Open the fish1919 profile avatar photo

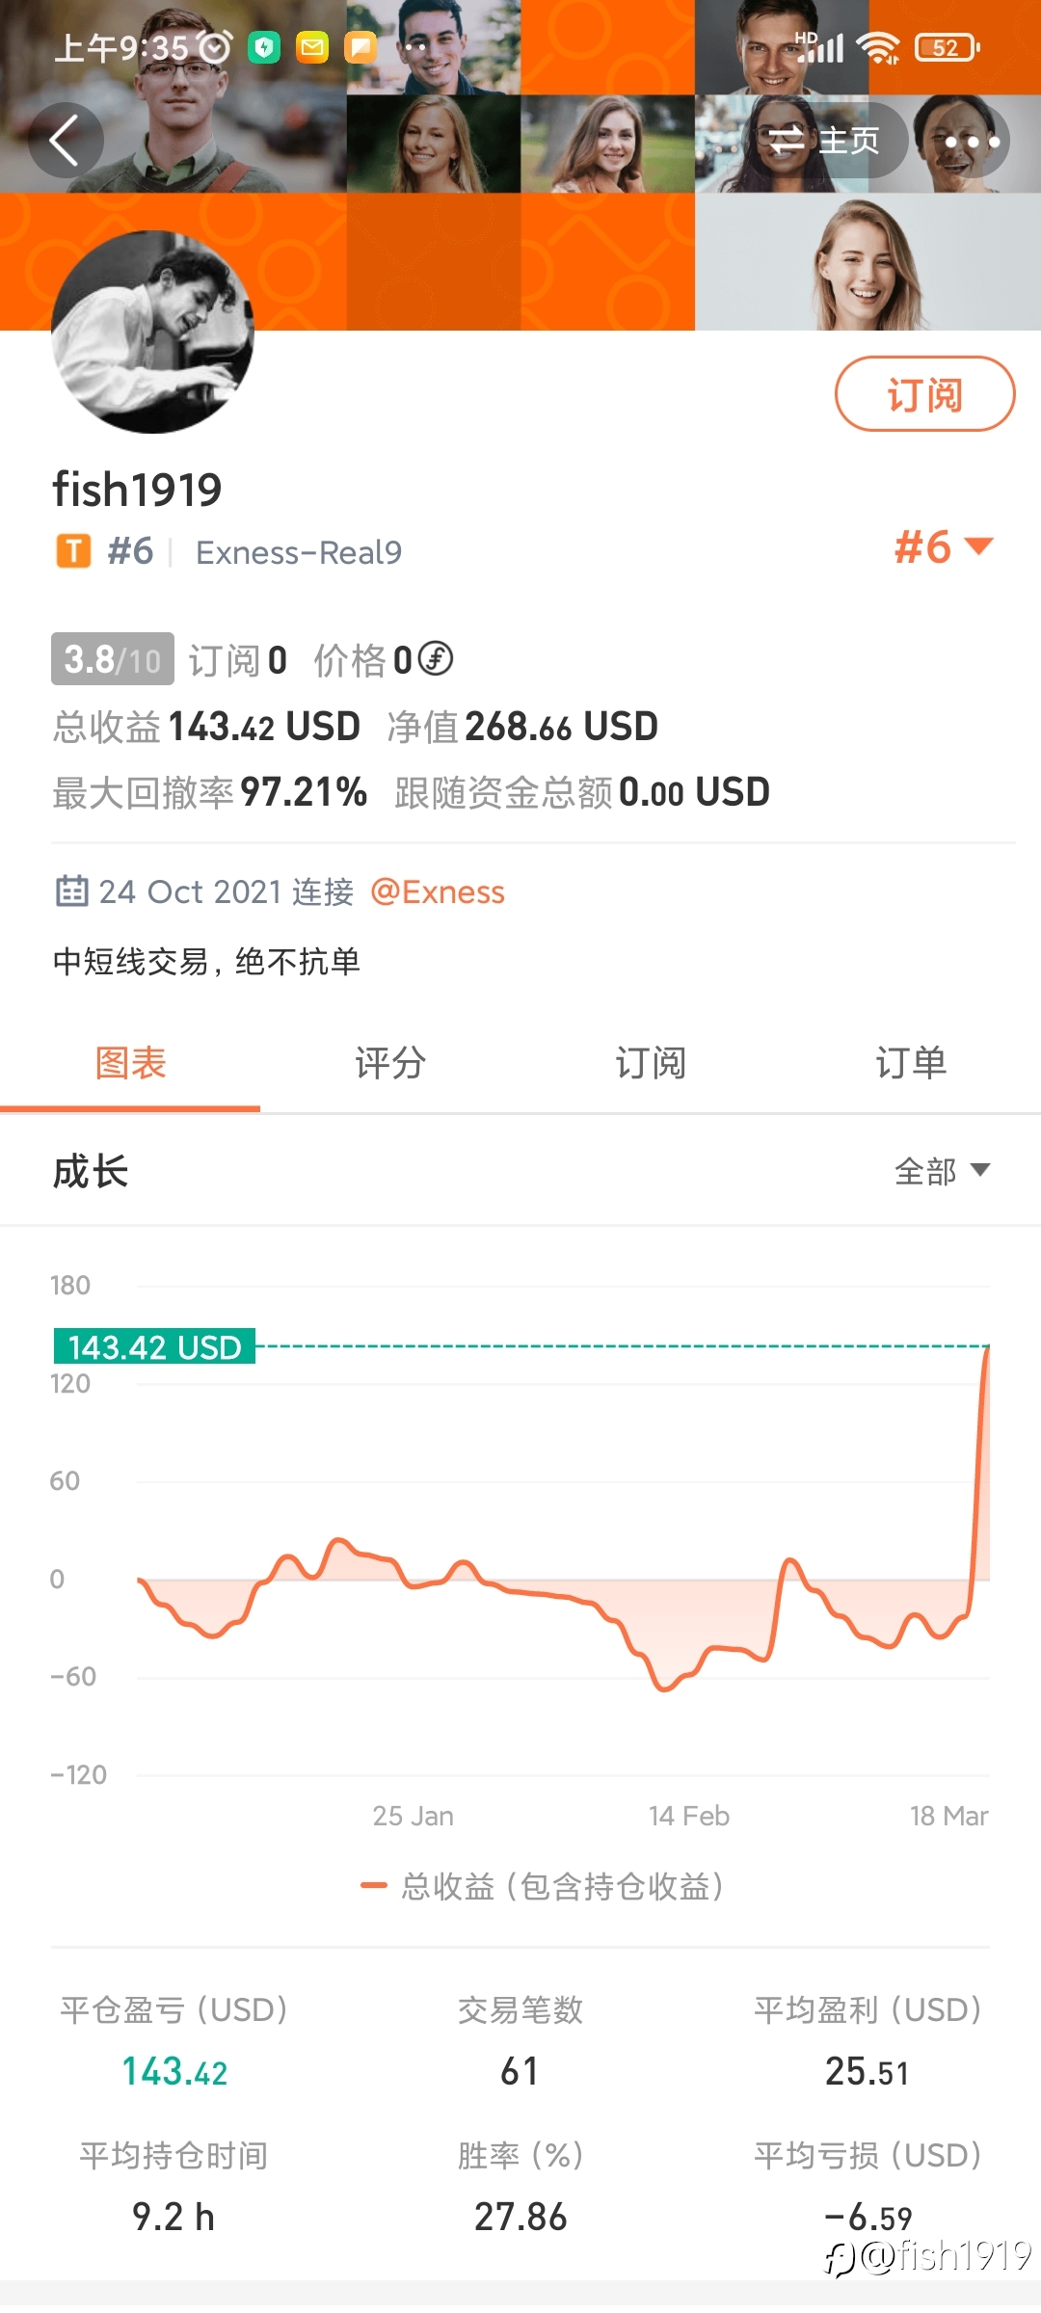pos(152,332)
